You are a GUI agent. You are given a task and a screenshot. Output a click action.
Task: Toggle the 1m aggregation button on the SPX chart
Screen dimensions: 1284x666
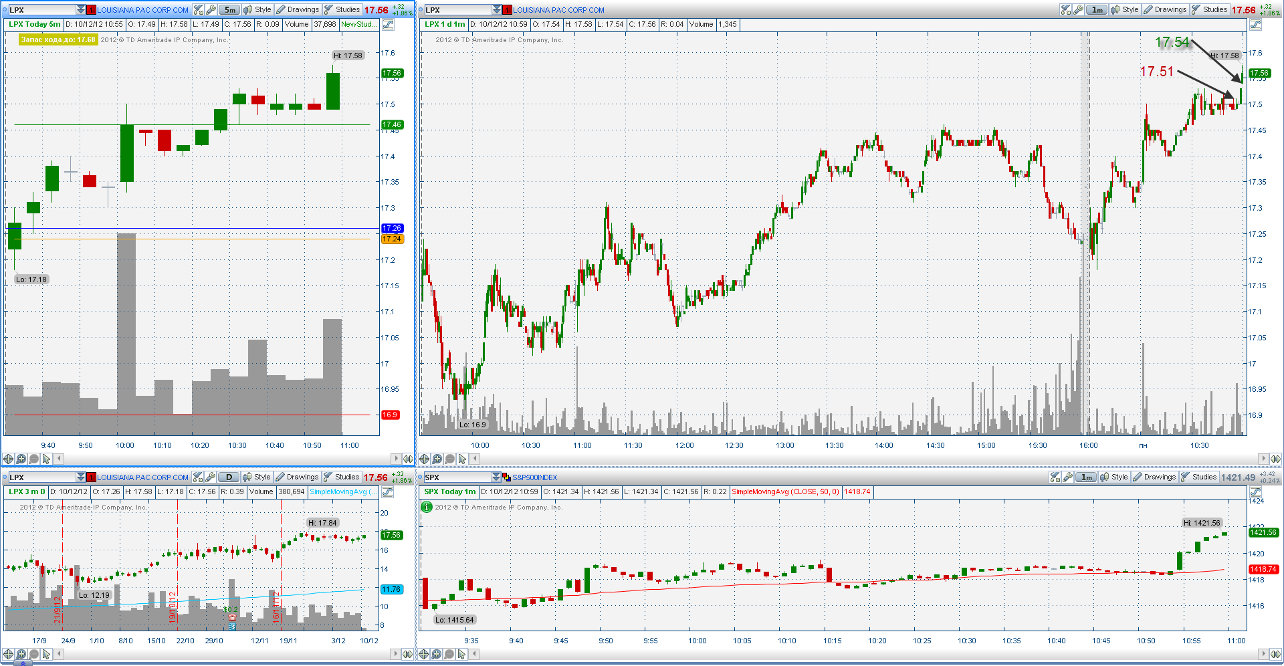pos(1087,477)
